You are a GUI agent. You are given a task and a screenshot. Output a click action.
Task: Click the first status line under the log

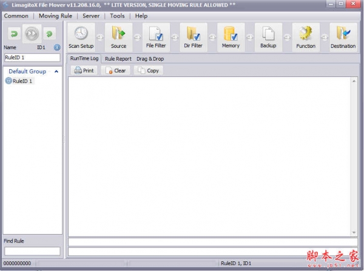pyautogui.click(x=213, y=242)
